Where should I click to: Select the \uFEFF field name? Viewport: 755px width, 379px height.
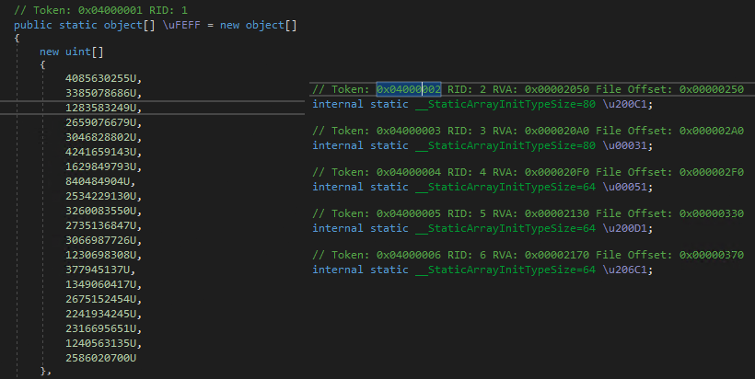(181, 25)
